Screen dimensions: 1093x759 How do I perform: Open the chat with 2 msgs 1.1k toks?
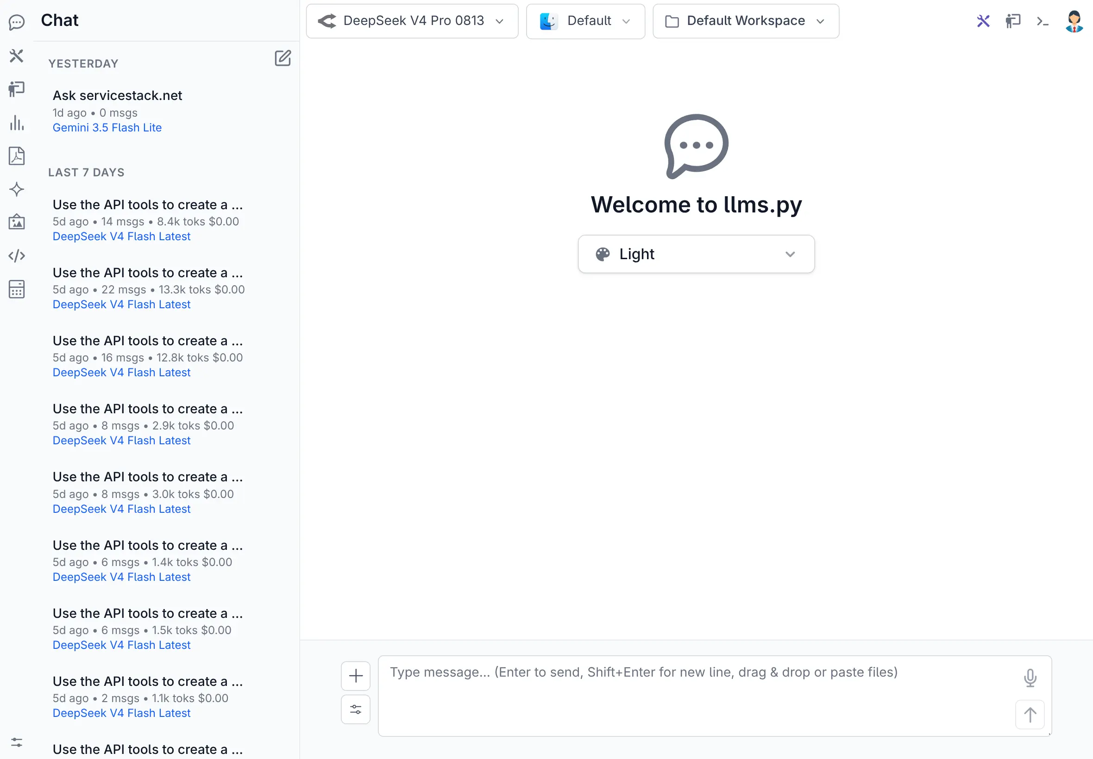166,696
